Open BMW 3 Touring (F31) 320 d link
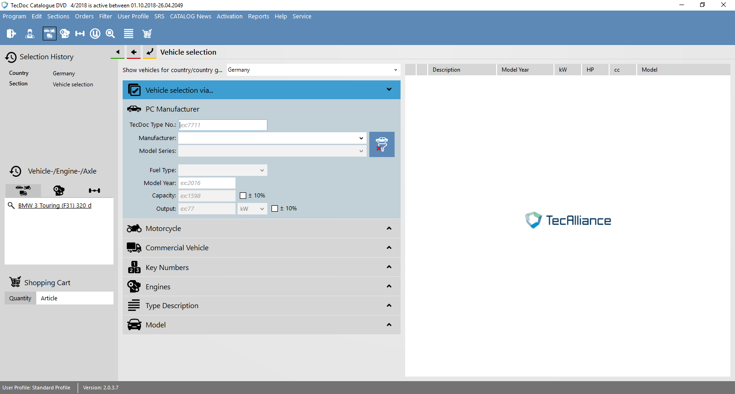 pyautogui.click(x=55, y=206)
